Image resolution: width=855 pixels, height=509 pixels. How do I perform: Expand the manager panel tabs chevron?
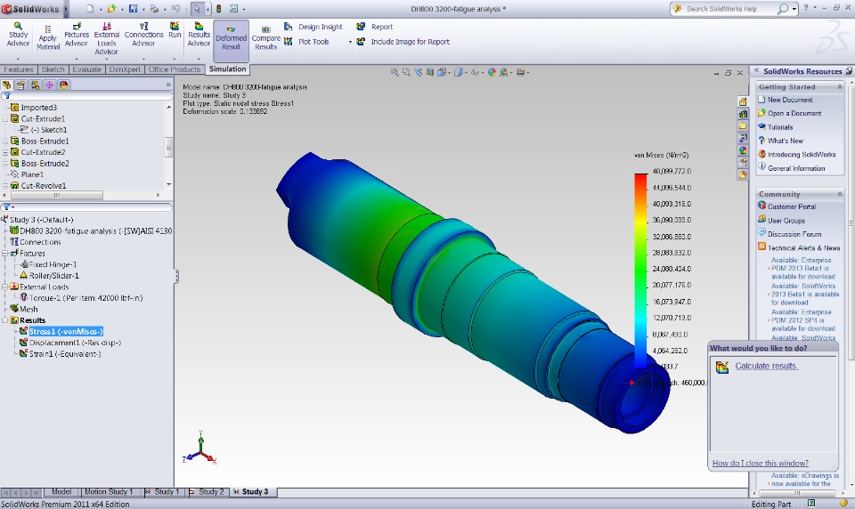coord(168,85)
